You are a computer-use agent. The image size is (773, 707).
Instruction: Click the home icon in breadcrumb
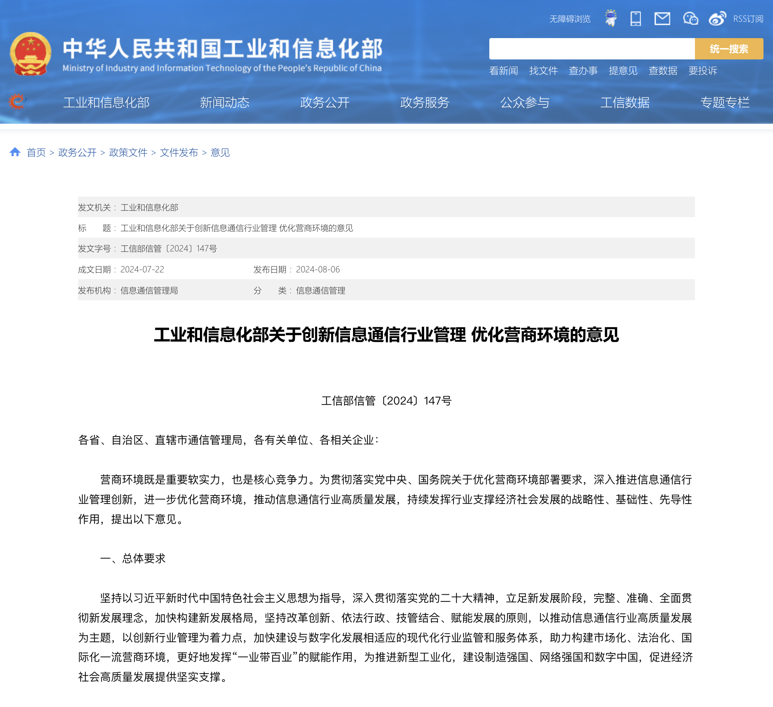15,152
